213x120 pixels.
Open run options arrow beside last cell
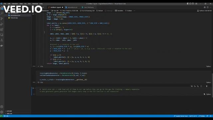coord(35,88)
